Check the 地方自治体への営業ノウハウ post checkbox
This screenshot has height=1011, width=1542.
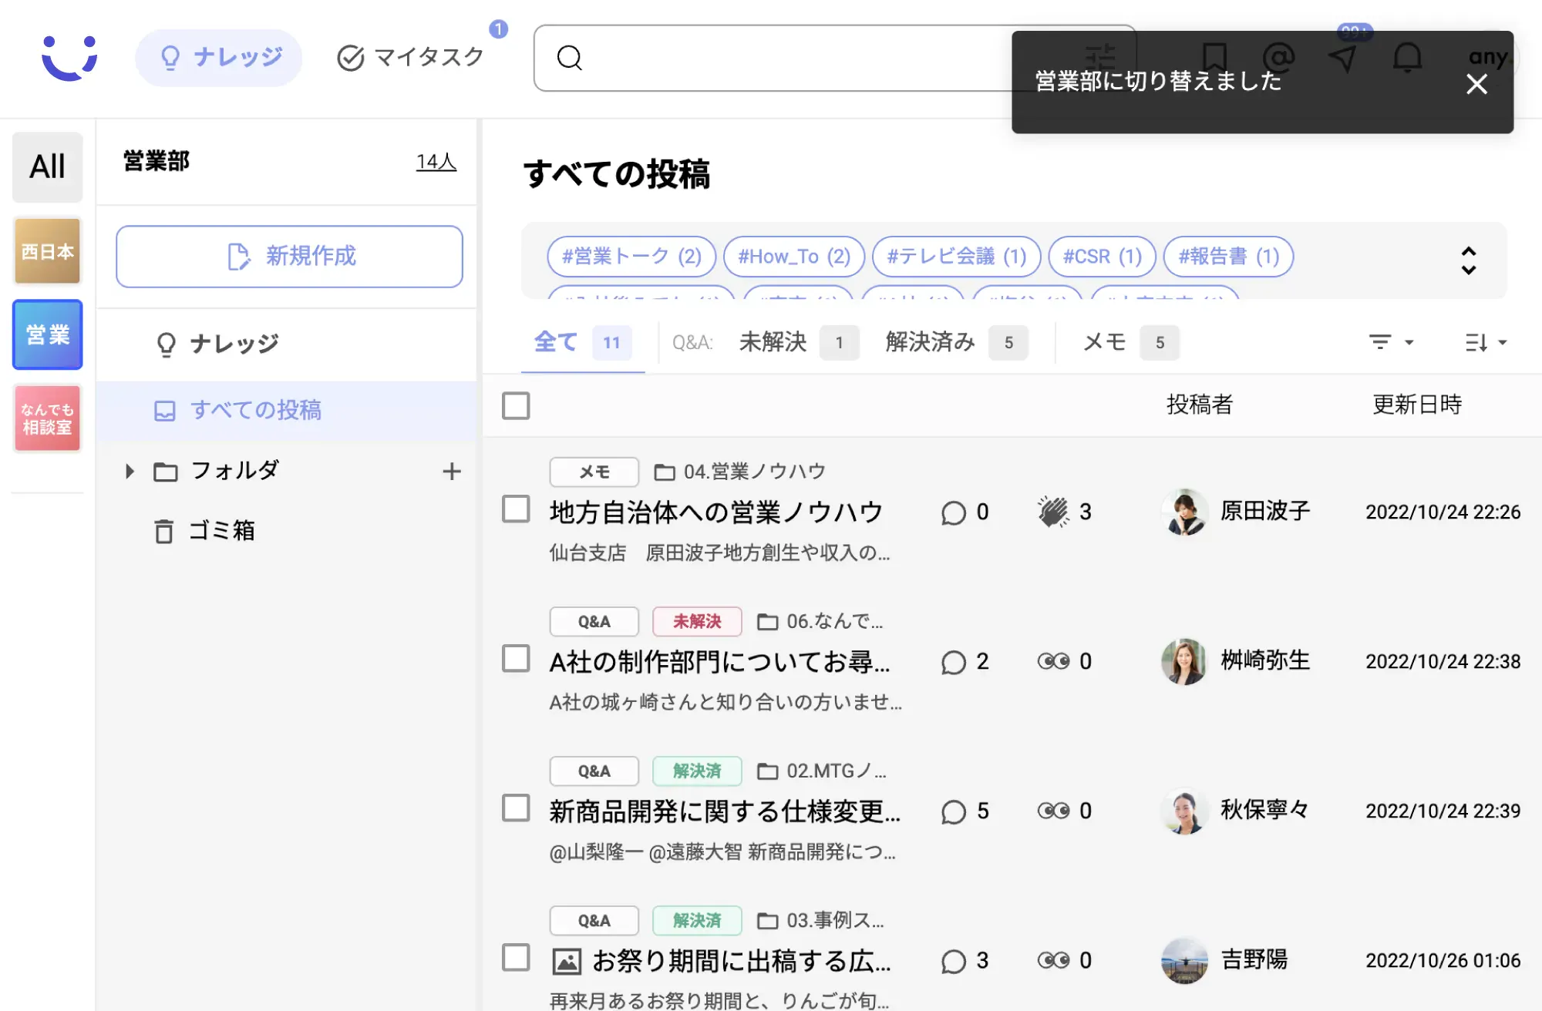tap(516, 509)
